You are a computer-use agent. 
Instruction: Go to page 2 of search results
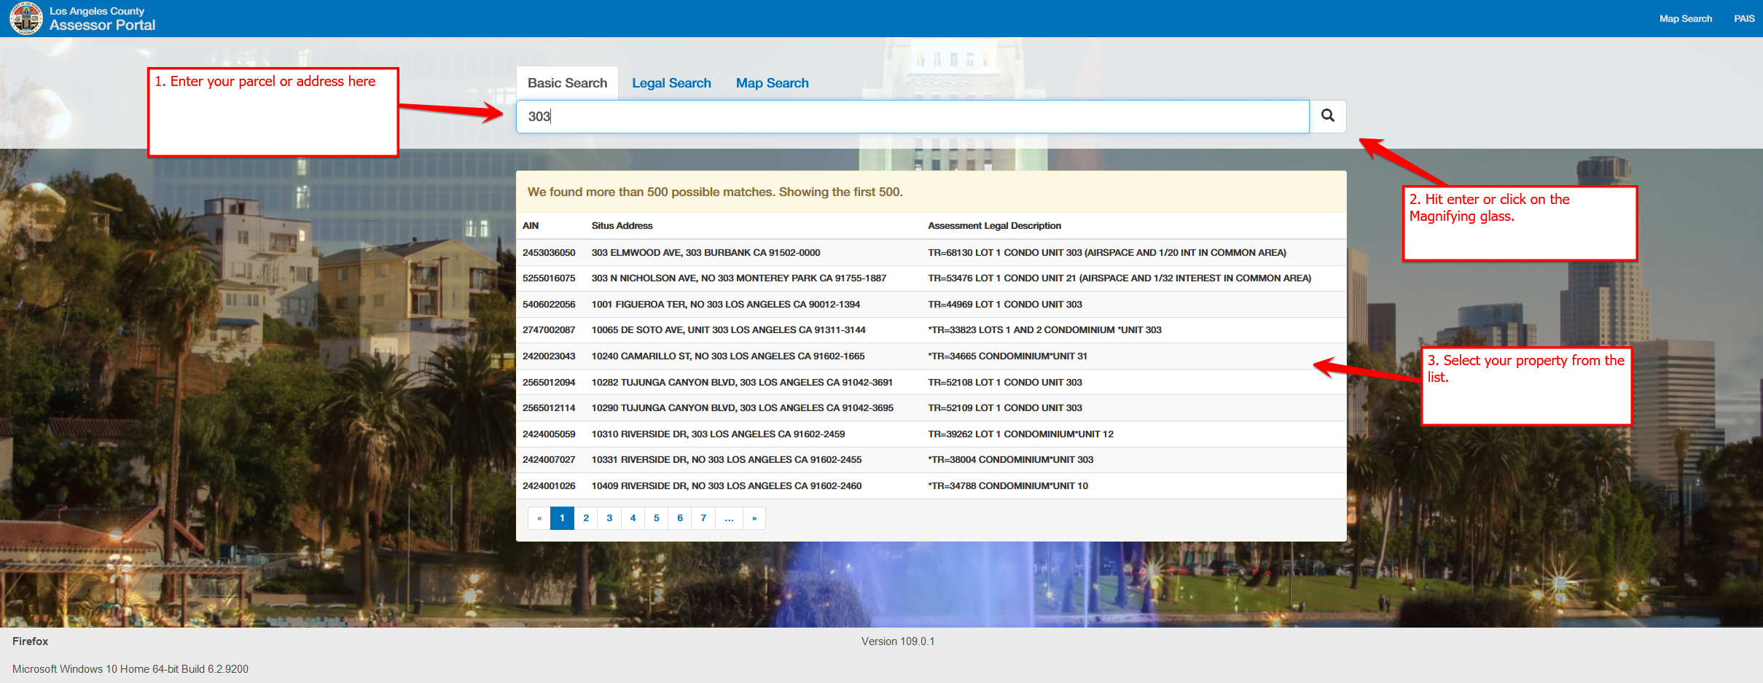point(585,518)
